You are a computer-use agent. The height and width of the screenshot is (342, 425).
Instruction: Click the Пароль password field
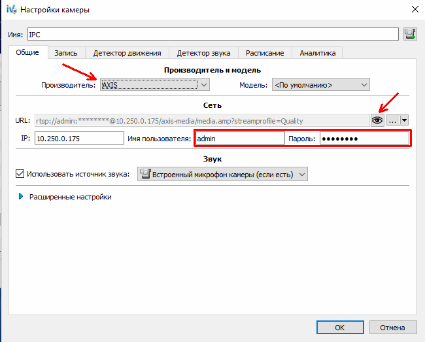click(x=364, y=139)
